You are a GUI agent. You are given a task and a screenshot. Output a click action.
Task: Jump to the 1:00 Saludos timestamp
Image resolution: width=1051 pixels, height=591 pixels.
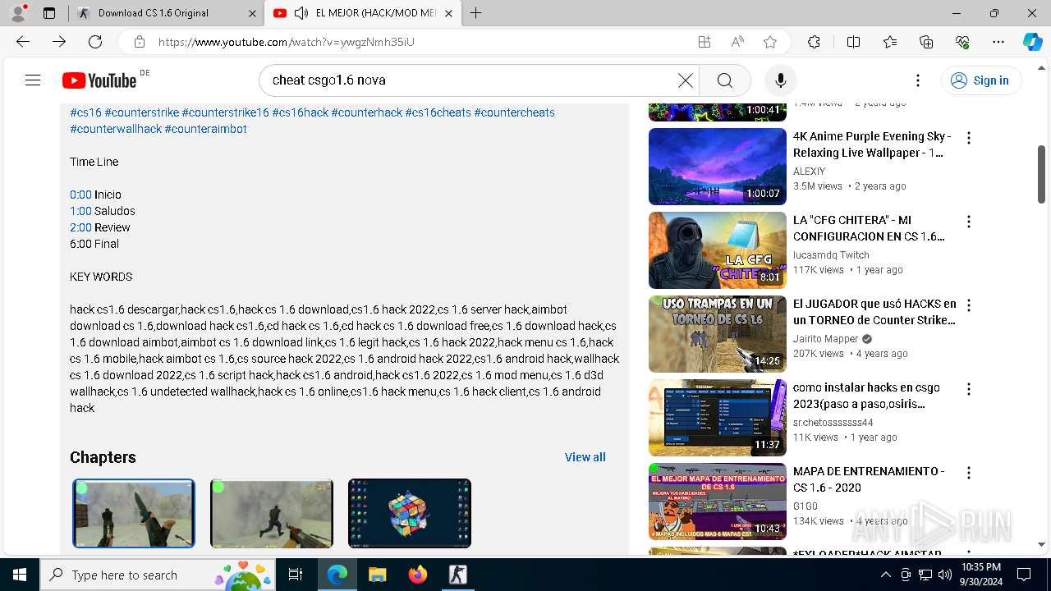point(80,211)
